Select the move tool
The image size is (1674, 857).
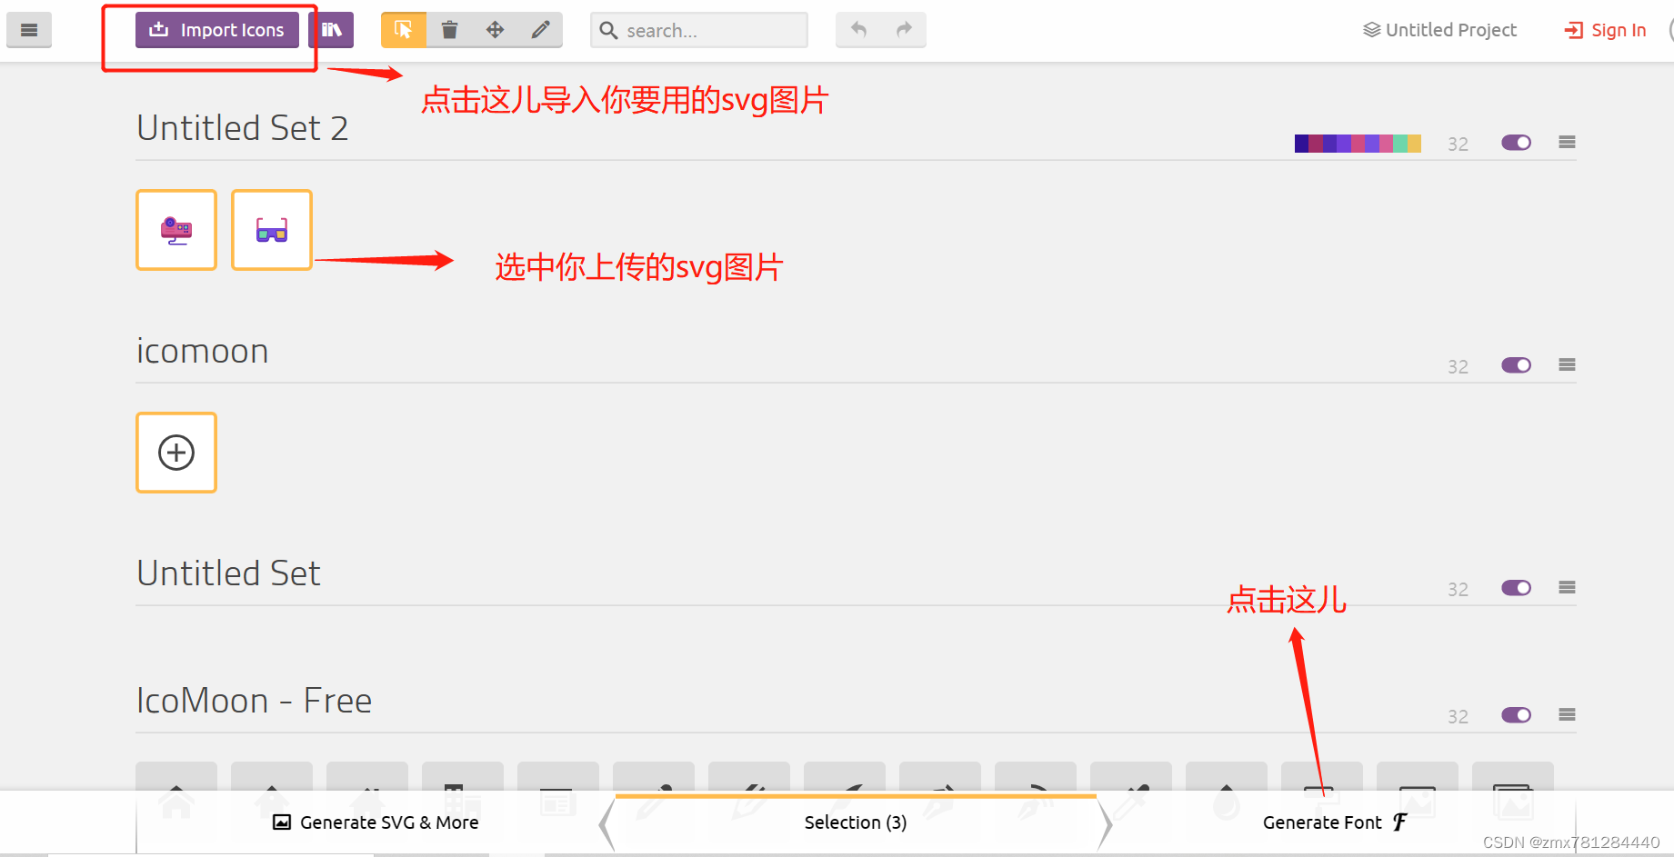[495, 30]
